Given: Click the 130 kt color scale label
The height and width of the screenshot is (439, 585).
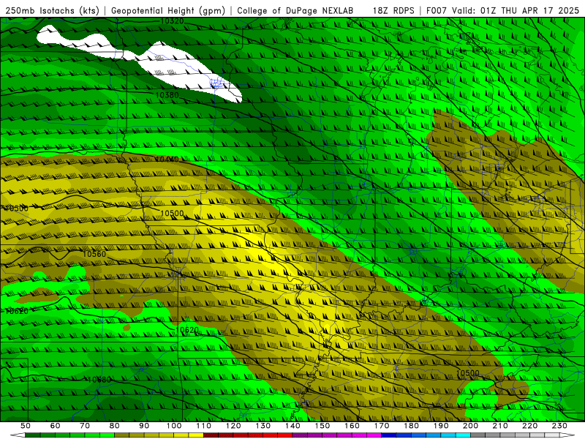Looking at the screenshot, I should click(x=263, y=426).
